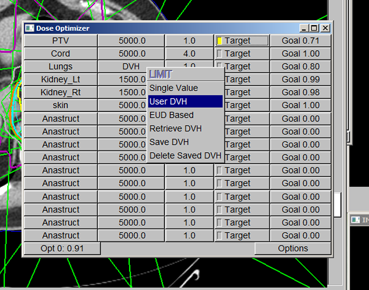The width and height of the screenshot is (369, 290).
Task: Maximize the Dose Optimizer window
Action: pos(314,28)
